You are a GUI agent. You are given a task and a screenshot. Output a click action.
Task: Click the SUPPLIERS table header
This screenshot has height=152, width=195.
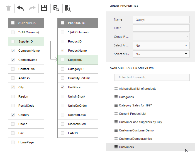(27, 23)
